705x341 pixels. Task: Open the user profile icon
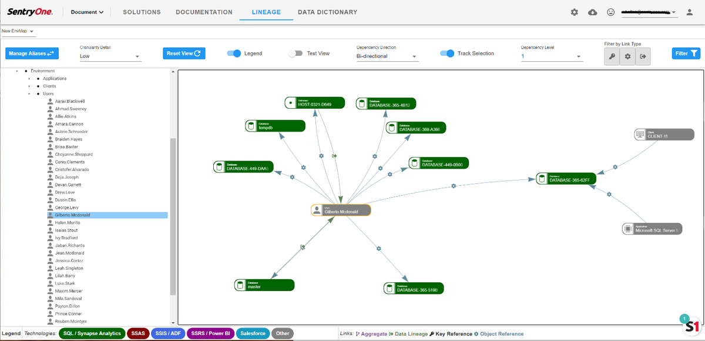click(690, 12)
